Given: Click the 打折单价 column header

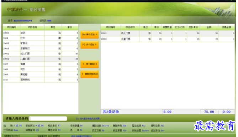Looking at the screenshot, I should point(194,27).
